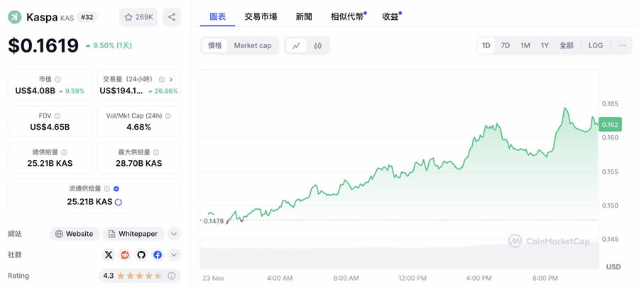Open Kaspa's X (Twitter) profile
The width and height of the screenshot is (639, 287).
click(109, 255)
